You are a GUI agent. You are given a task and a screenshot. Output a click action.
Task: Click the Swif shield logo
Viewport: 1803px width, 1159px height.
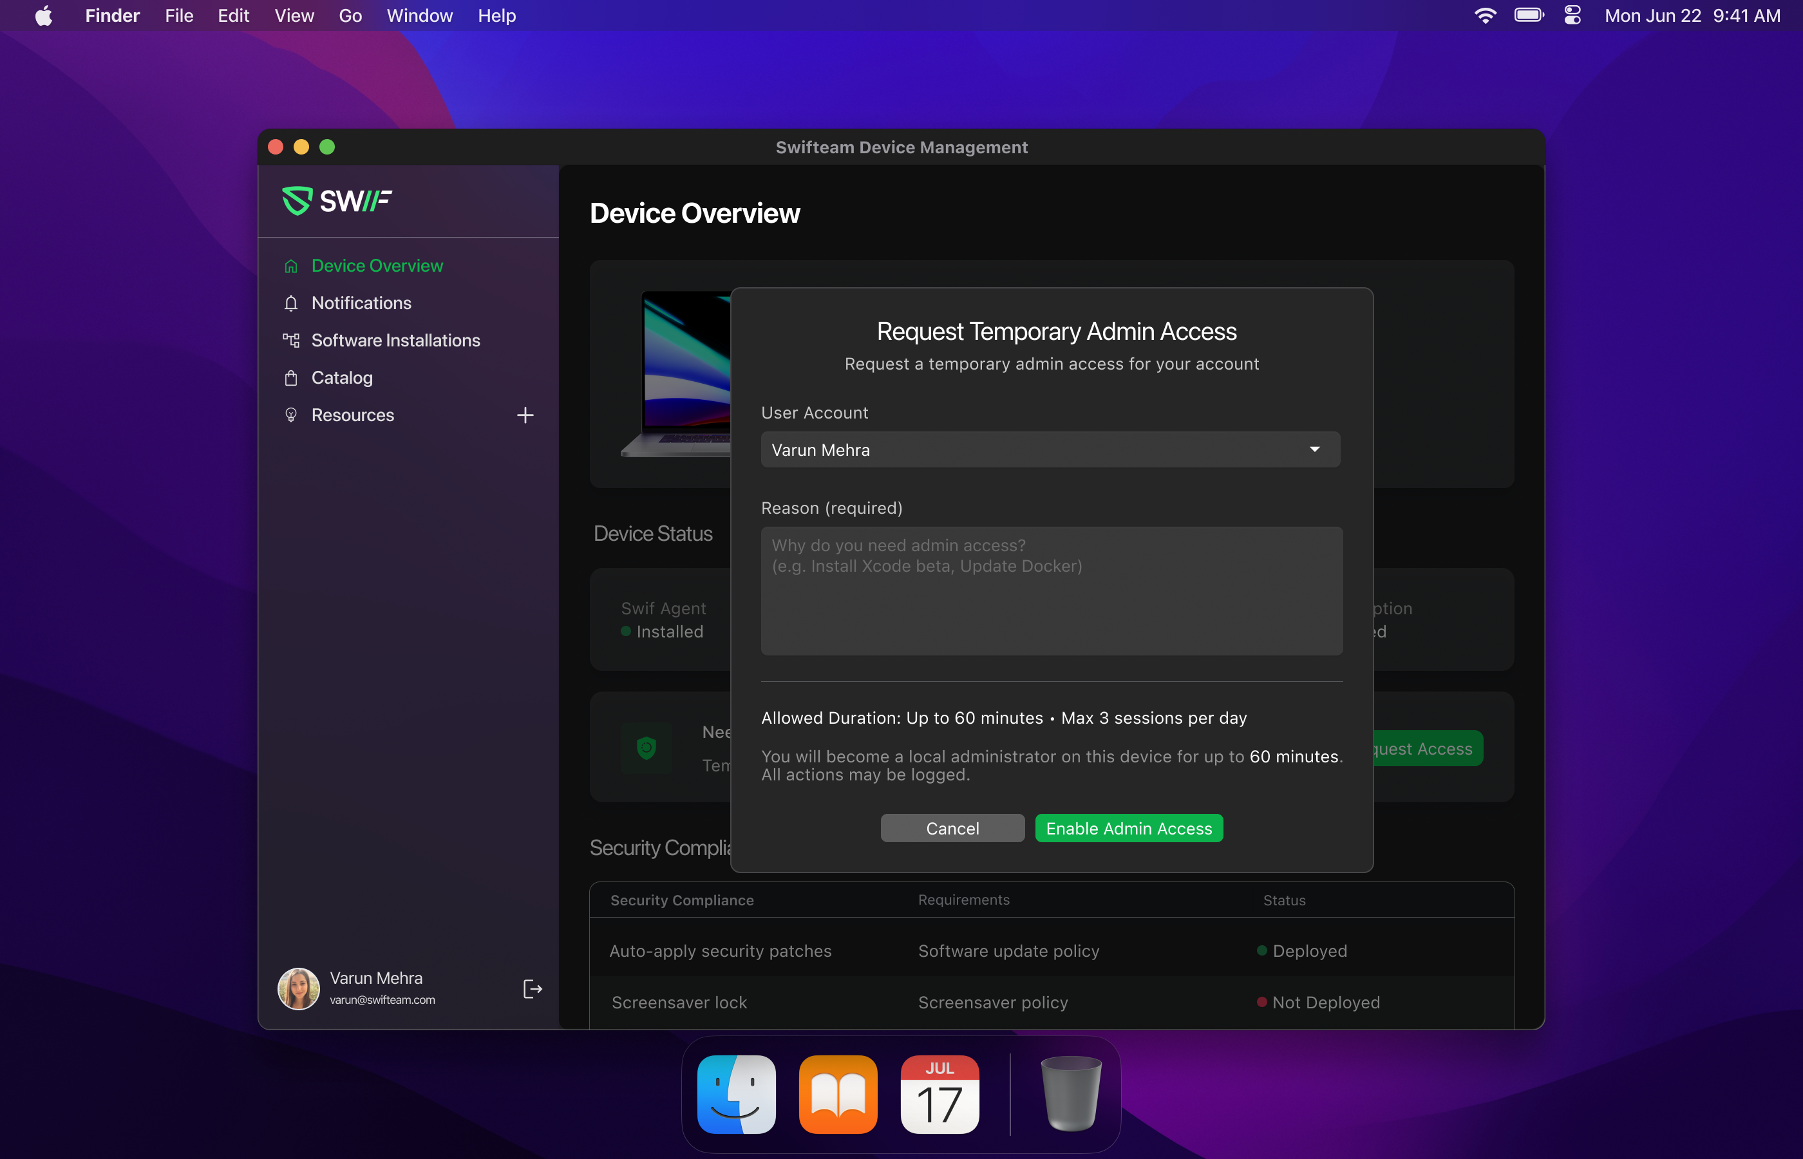pos(296,200)
